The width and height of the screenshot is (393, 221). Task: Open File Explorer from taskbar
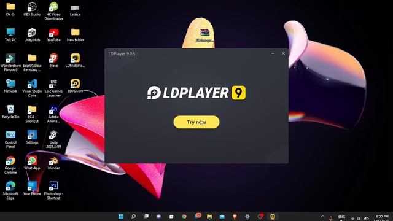[x=209, y=216]
